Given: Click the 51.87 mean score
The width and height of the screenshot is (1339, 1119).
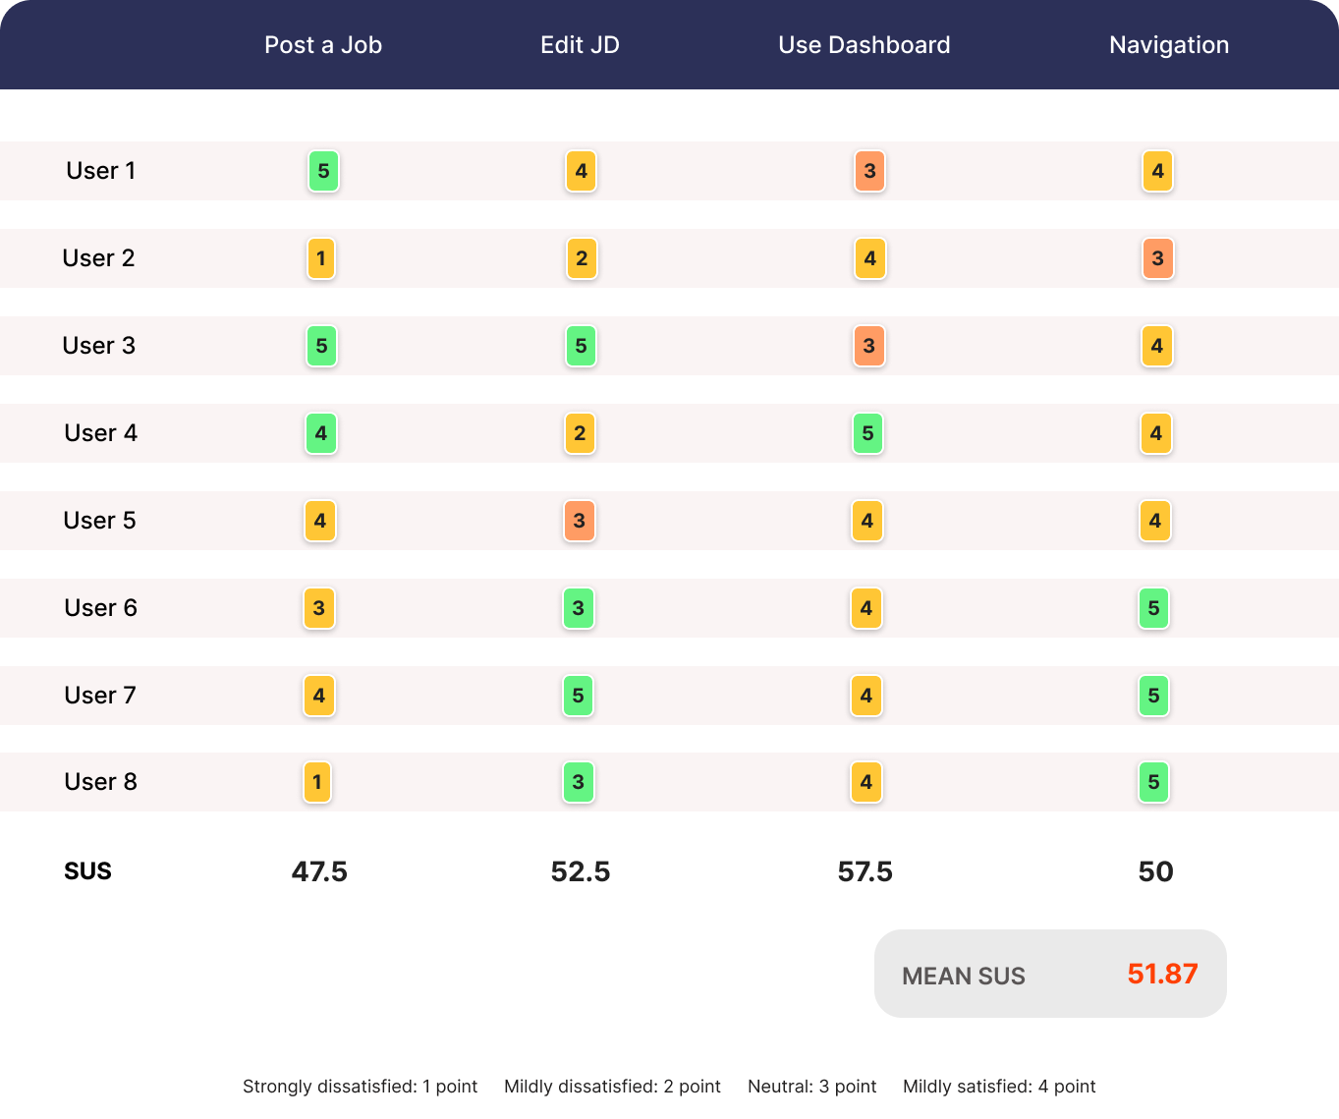Looking at the screenshot, I should [1163, 974].
